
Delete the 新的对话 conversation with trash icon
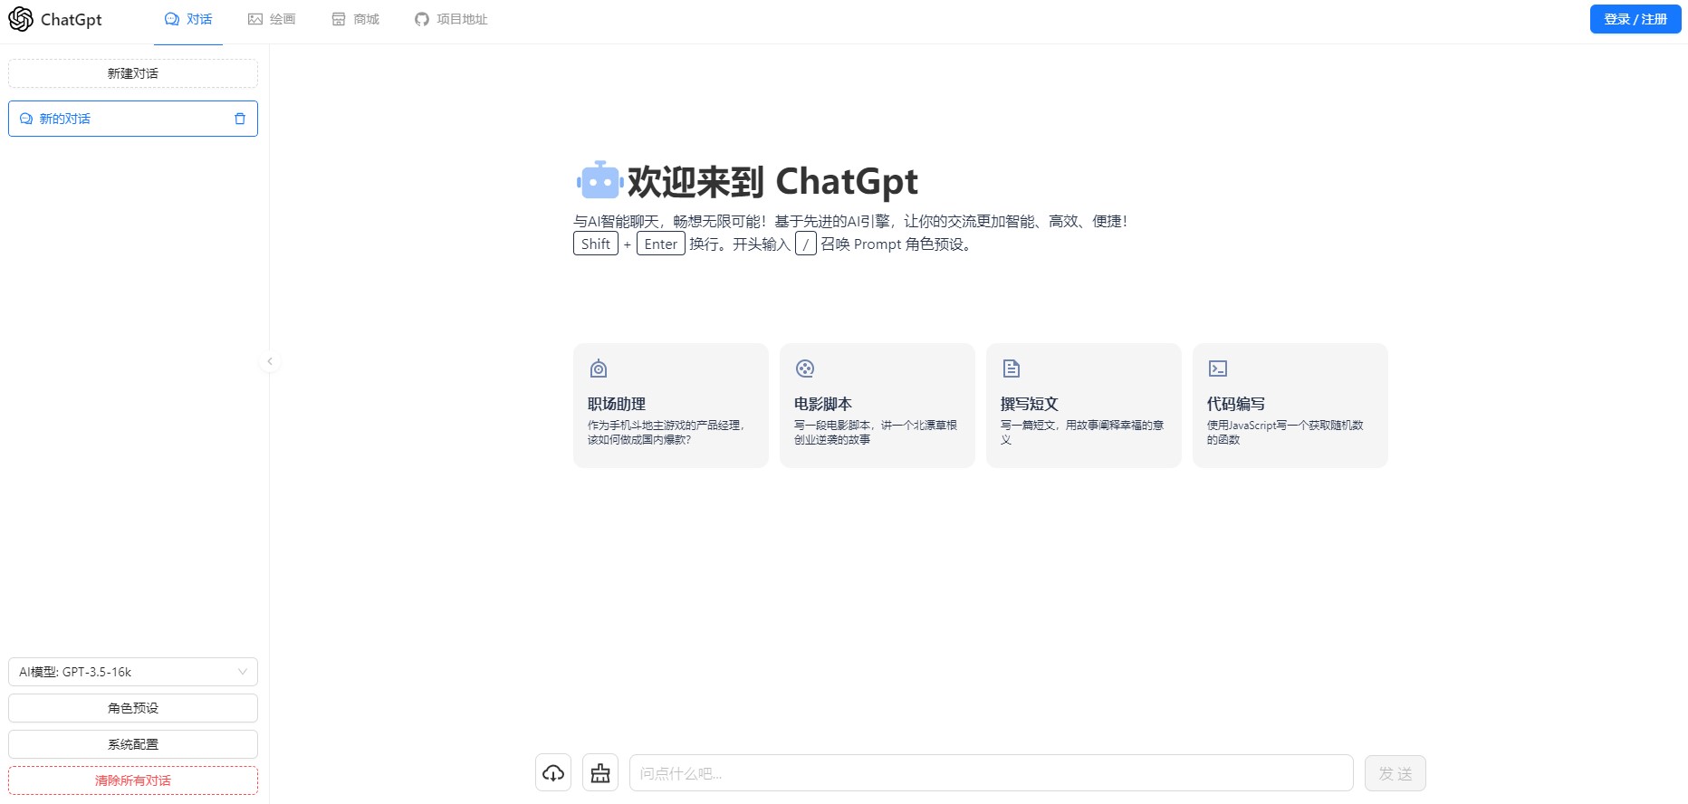click(240, 119)
